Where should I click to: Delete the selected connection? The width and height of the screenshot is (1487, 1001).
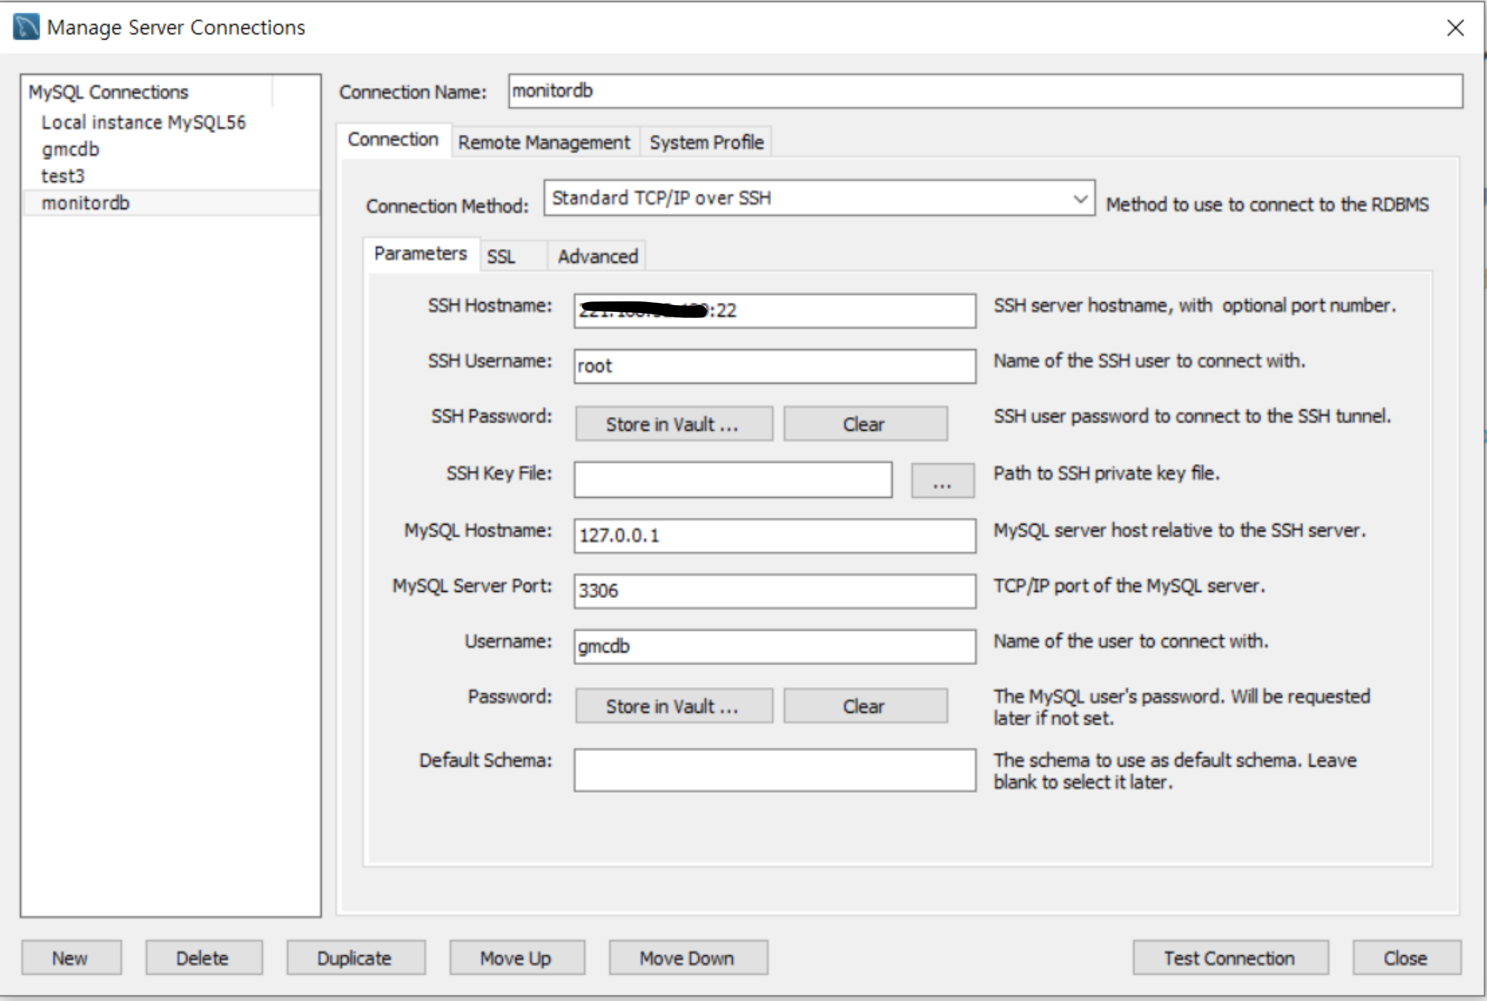click(204, 958)
